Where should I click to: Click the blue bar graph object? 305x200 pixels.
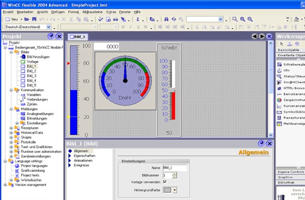click(x=73, y=90)
